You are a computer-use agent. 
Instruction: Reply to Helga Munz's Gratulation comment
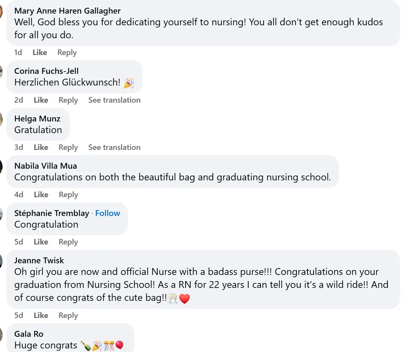pyautogui.click(x=68, y=147)
